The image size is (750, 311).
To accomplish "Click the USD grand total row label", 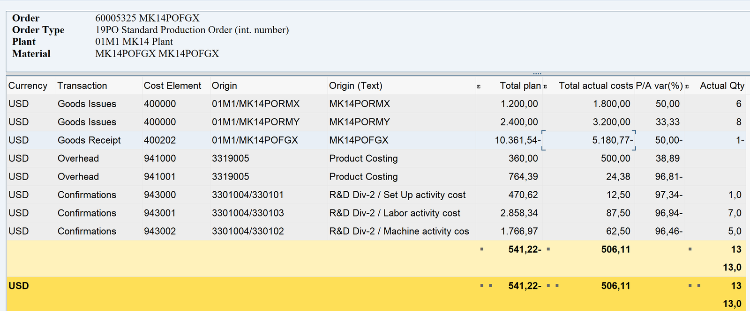I will (19, 286).
